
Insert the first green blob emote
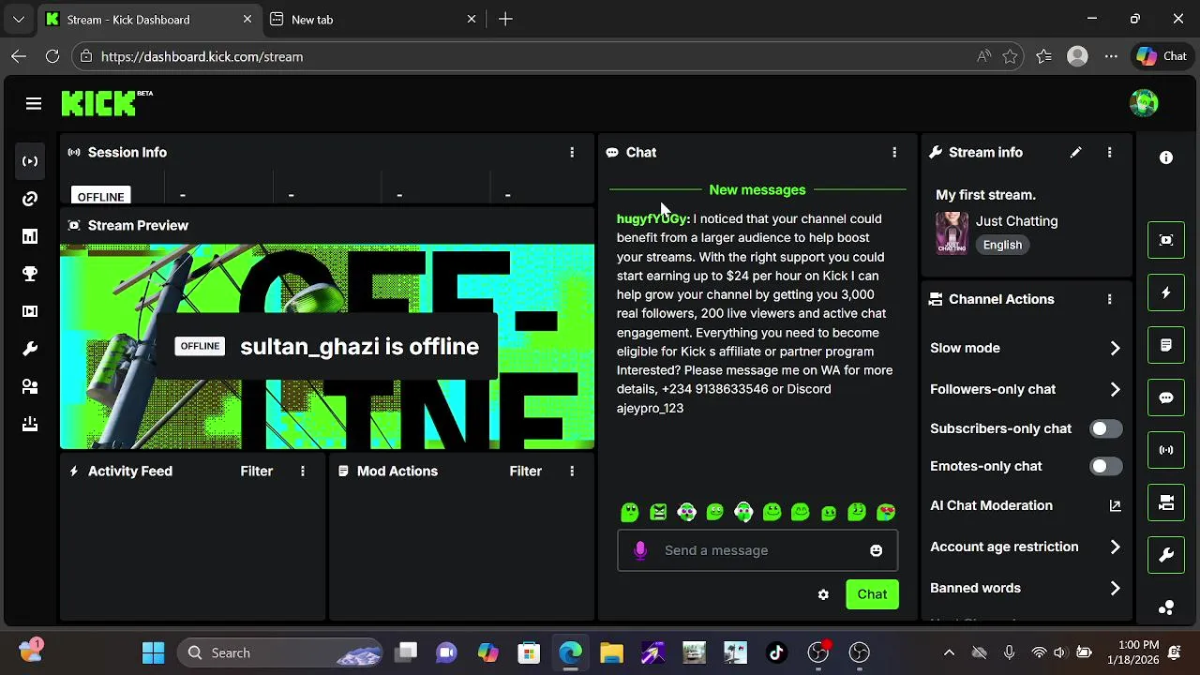(x=630, y=512)
